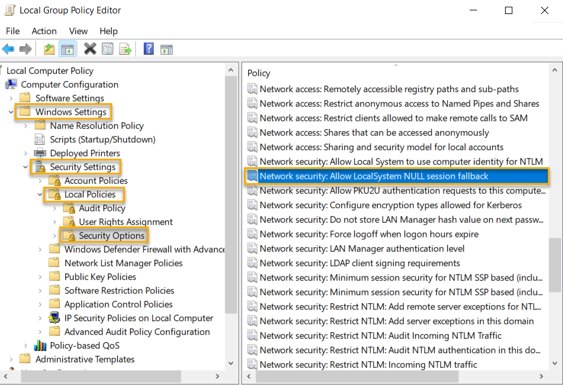Image resolution: width=563 pixels, height=385 pixels.
Task: Open the Action menu
Action: point(44,31)
